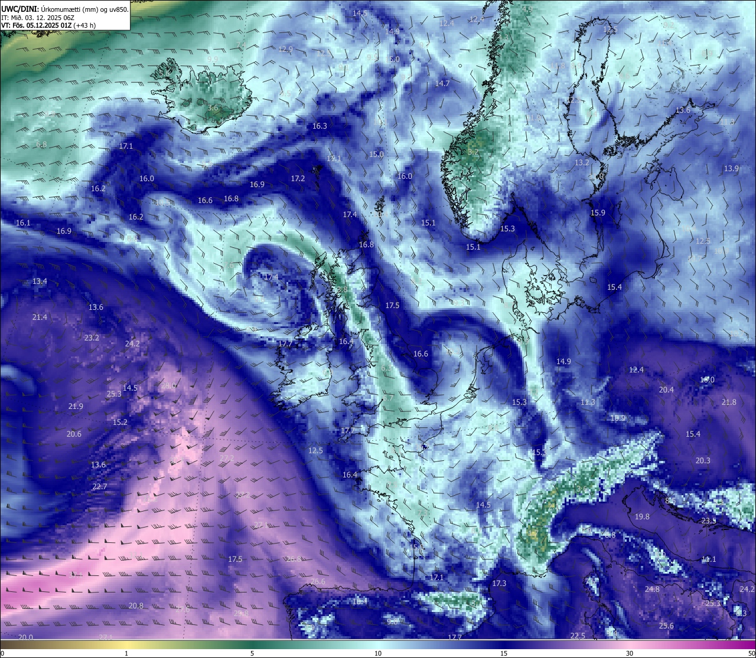
Task: Click the 12.9 map value
Action: [x=285, y=49]
